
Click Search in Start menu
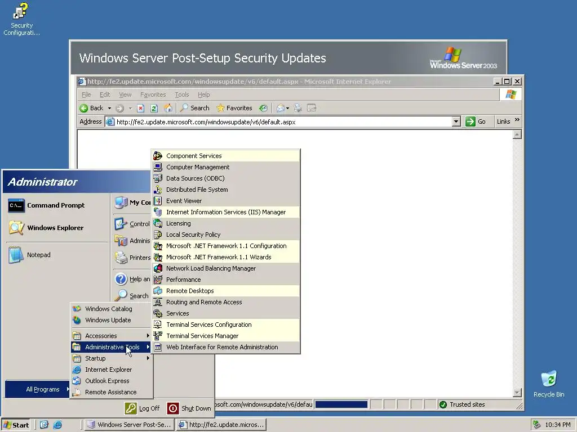132,296
